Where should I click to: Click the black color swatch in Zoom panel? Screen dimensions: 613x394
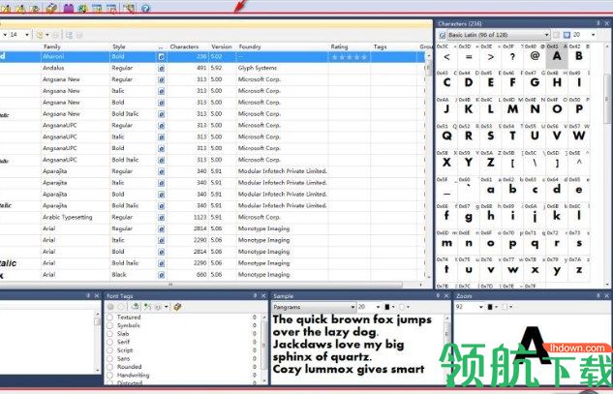[491, 307]
